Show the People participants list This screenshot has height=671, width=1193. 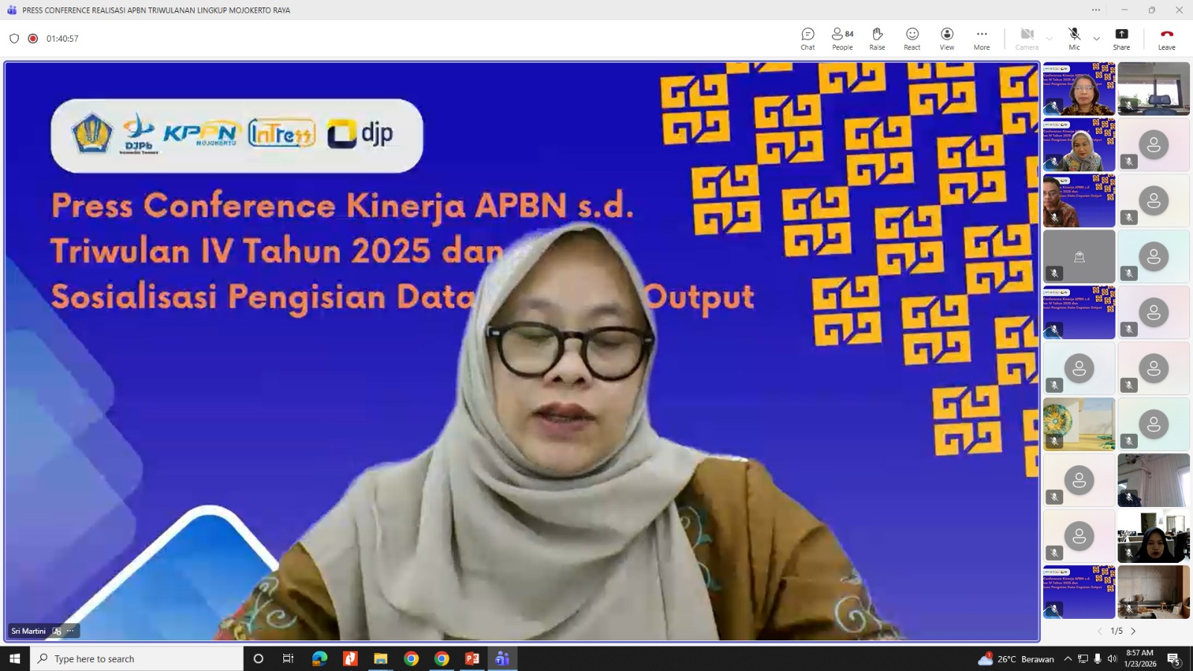843,39
